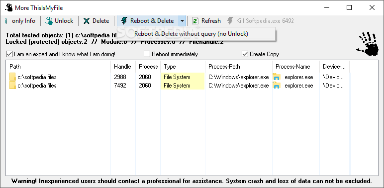This screenshot has height=188, width=384.
Task: Sort by the Type column header
Action: click(x=183, y=67)
